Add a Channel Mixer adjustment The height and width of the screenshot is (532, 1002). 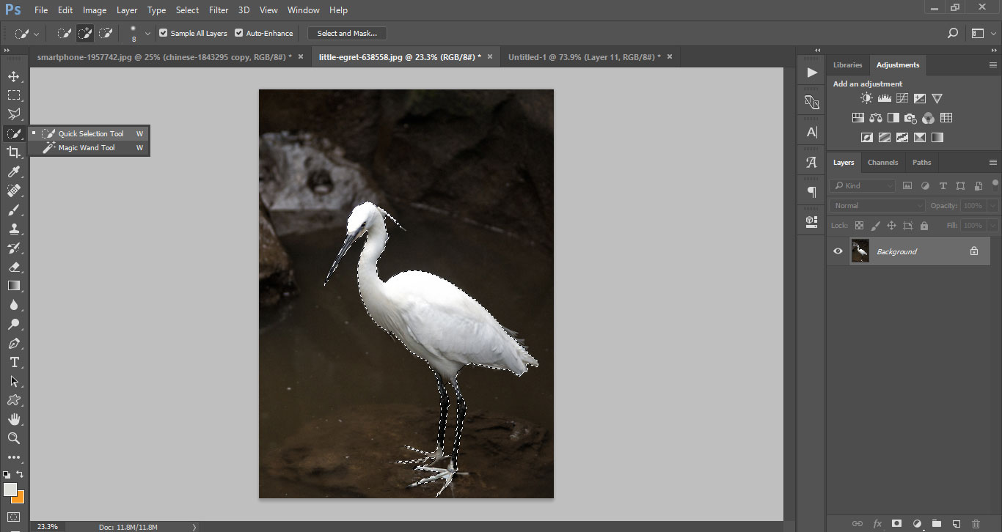tap(928, 118)
